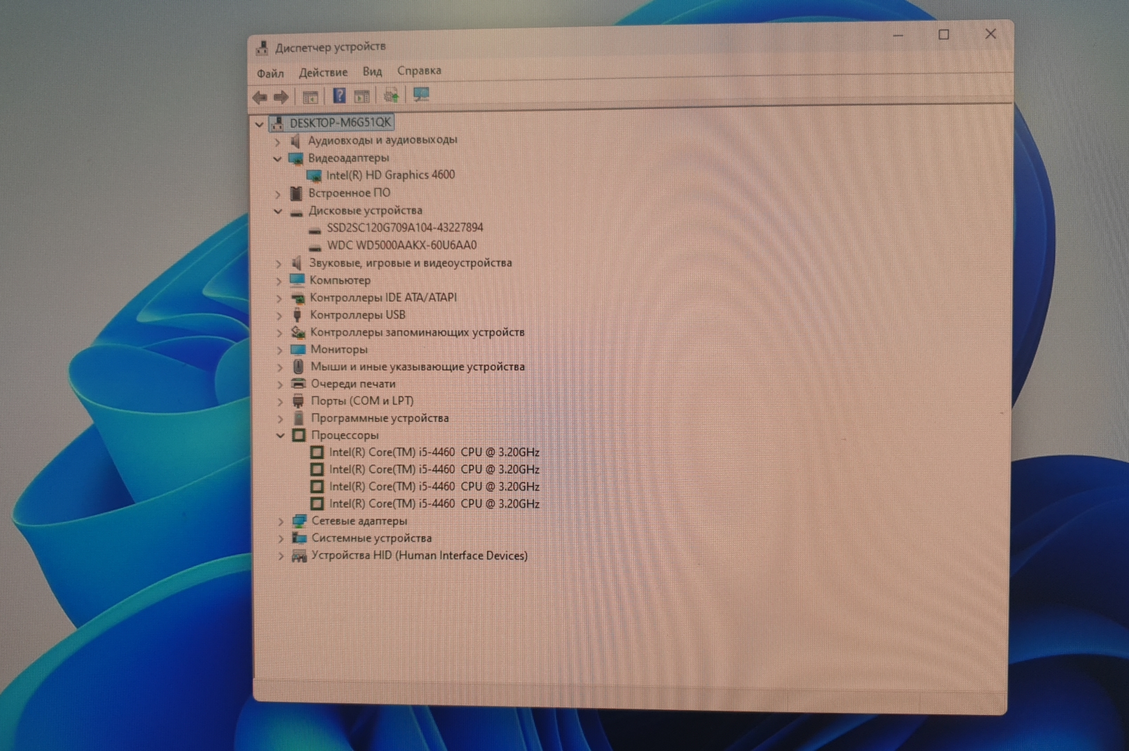Click the Компьютер monitor icon
The width and height of the screenshot is (1129, 751).
coord(297,280)
